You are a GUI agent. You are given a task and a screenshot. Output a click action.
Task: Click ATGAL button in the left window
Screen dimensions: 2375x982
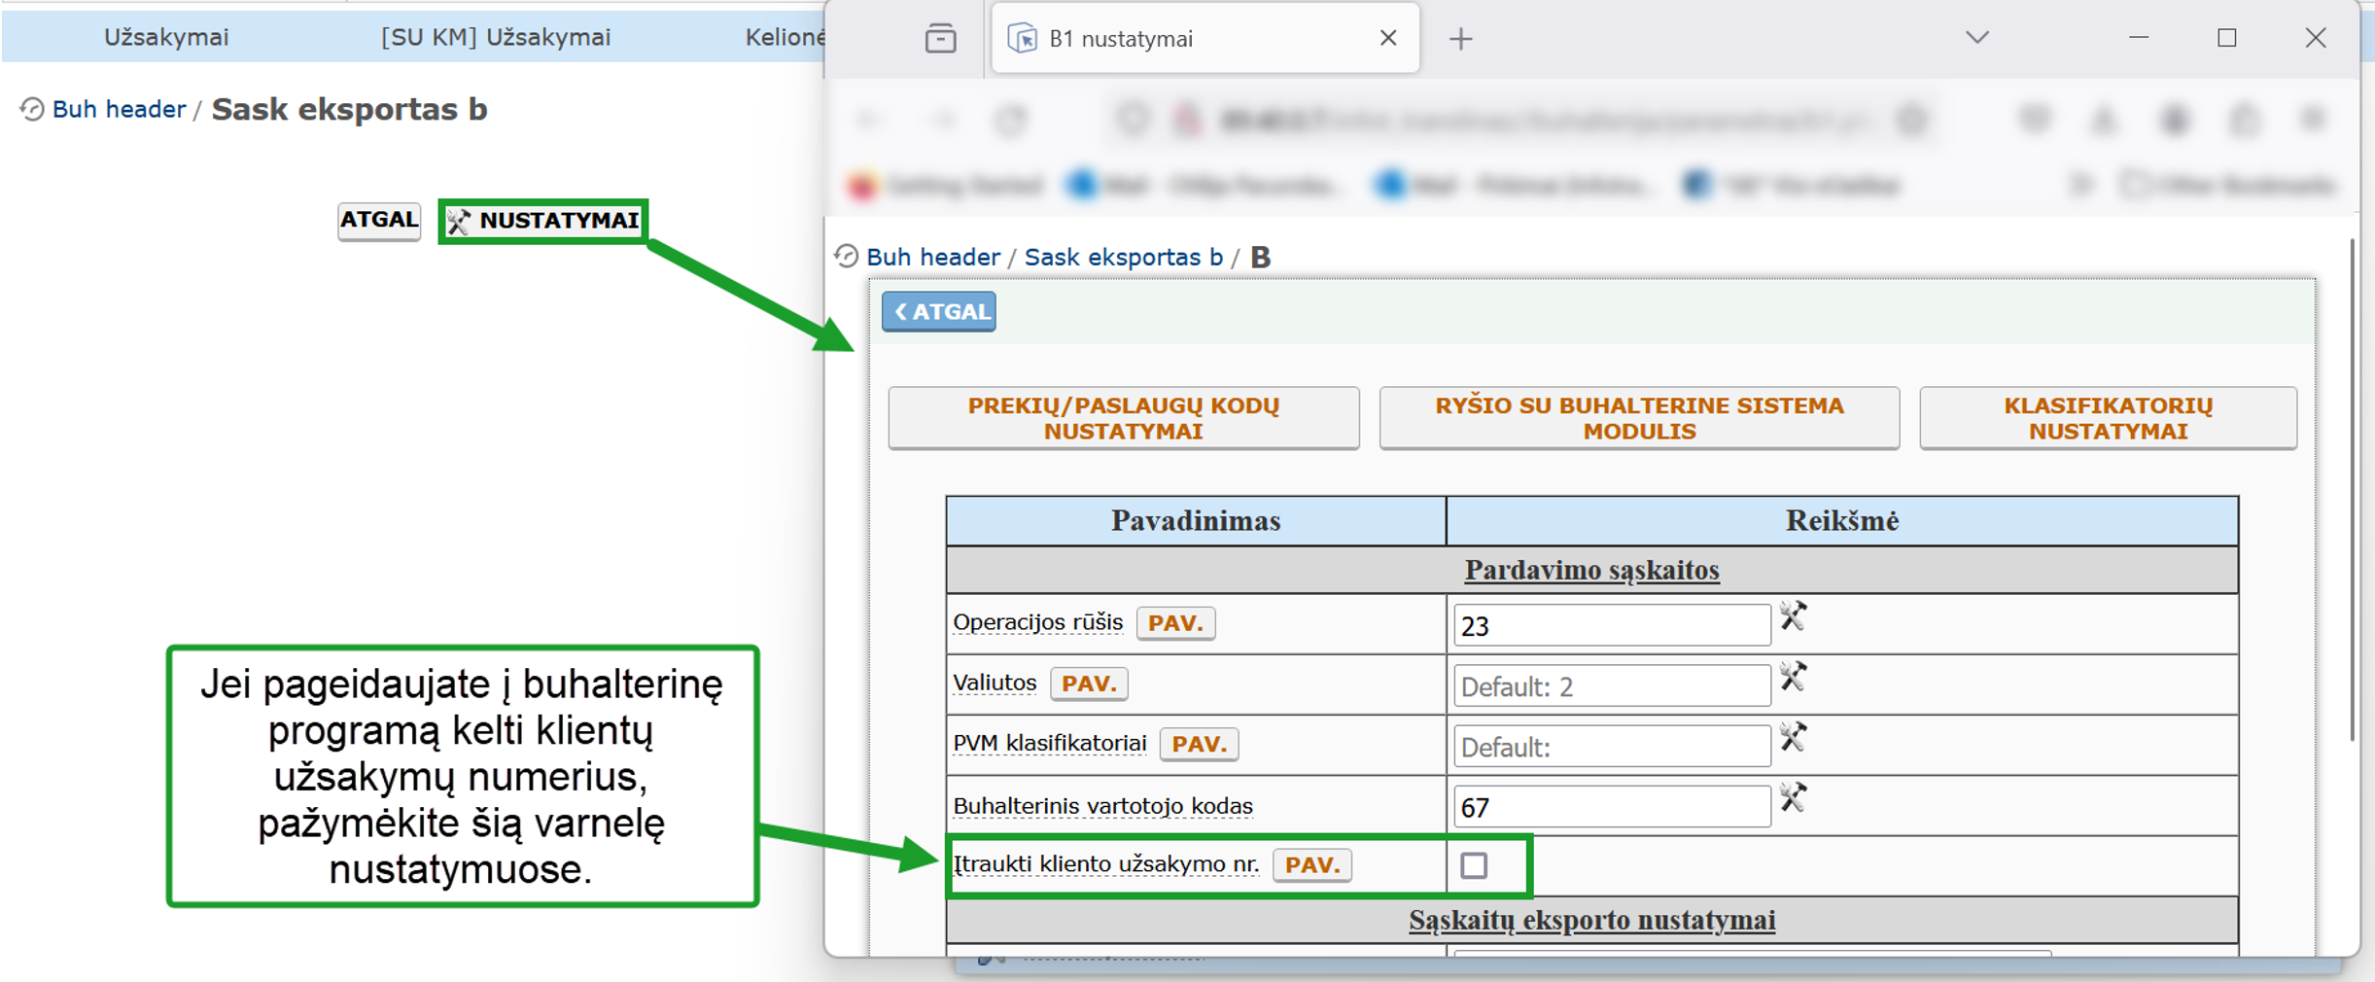point(379,221)
